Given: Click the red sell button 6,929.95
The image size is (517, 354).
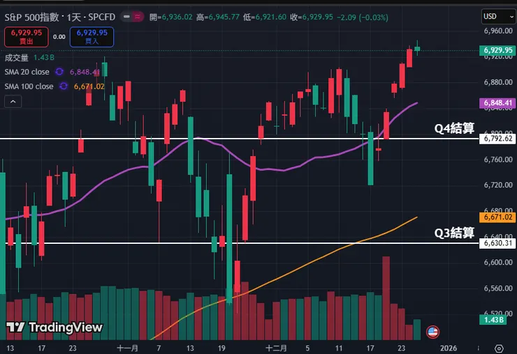Looking at the screenshot, I should click(x=27, y=37).
